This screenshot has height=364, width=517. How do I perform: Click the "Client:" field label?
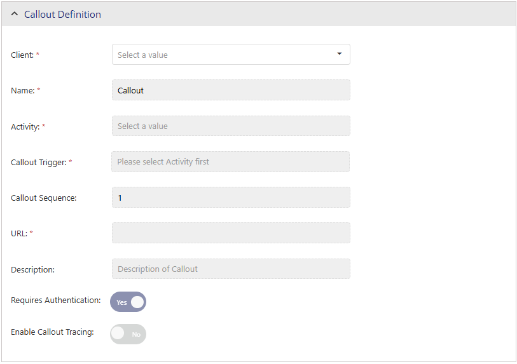pos(22,55)
